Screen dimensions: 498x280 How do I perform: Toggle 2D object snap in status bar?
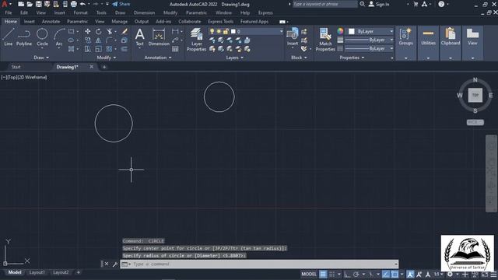pos(395,275)
